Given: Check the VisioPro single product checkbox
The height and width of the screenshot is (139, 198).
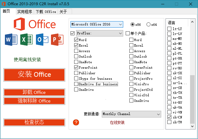Looking at the screenshot, I should coord(131,84).
